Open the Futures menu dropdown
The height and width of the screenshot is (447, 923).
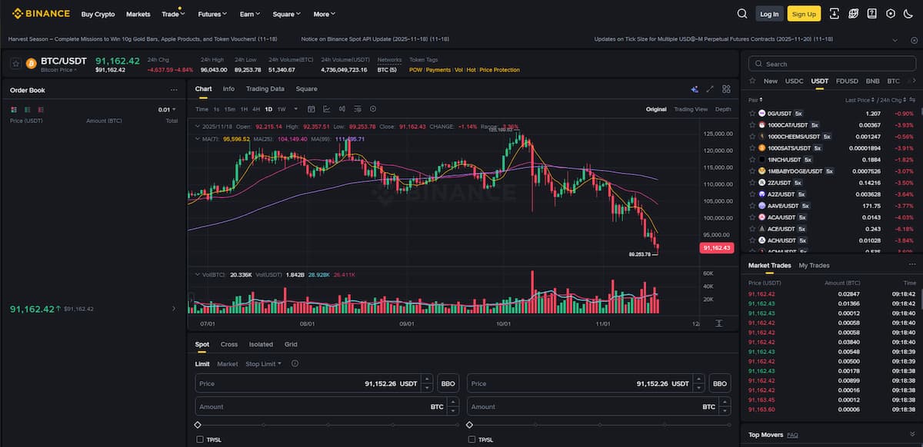coord(212,14)
